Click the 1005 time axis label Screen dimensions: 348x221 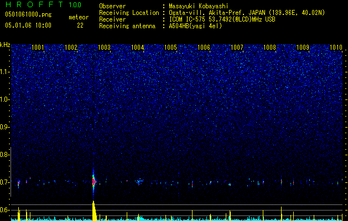point(170,47)
